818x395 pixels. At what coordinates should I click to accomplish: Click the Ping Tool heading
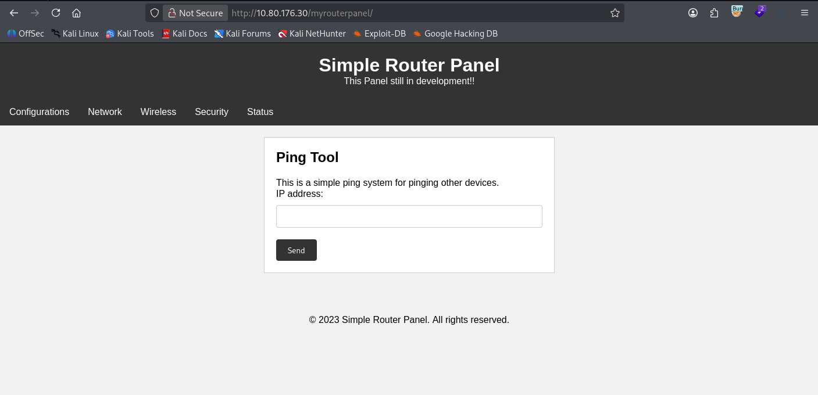click(x=307, y=157)
